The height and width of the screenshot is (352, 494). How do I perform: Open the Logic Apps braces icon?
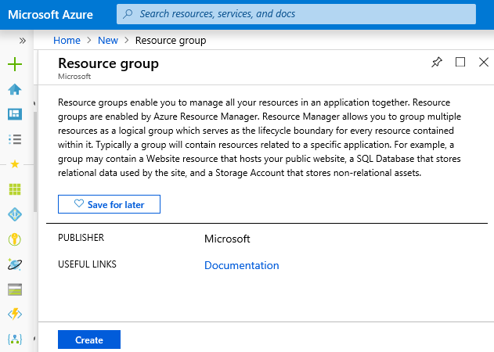tap(15, 339)
